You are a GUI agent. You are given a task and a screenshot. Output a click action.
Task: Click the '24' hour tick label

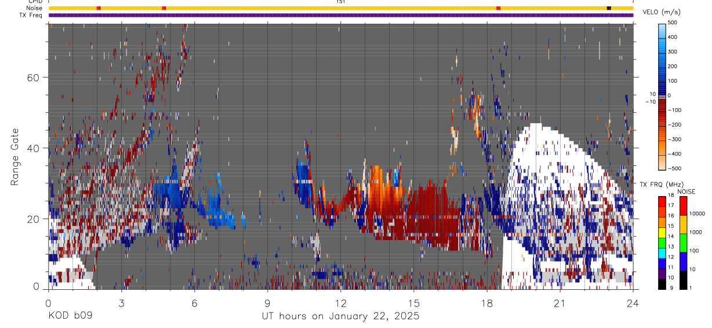633,303
